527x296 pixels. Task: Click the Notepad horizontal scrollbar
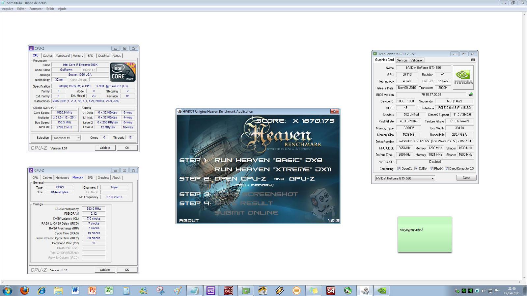(x=261, y=282)
